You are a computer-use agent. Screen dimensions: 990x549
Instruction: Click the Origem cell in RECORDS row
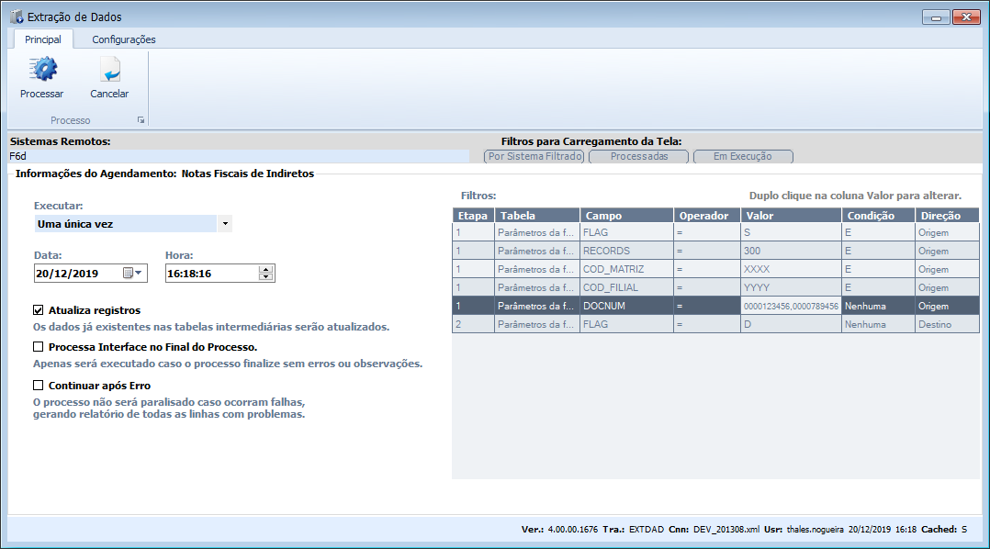(x=947, y=251)
